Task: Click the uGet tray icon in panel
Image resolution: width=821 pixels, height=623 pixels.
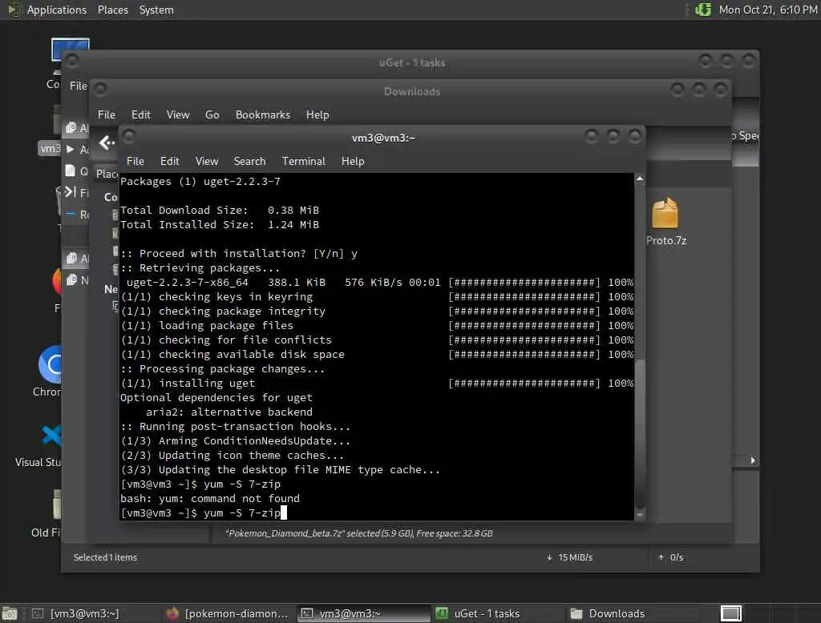Action: [702, 10]
